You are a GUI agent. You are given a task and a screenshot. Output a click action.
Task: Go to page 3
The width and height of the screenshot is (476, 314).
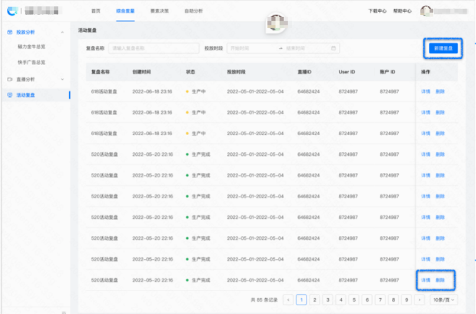[x=328, y=300]
